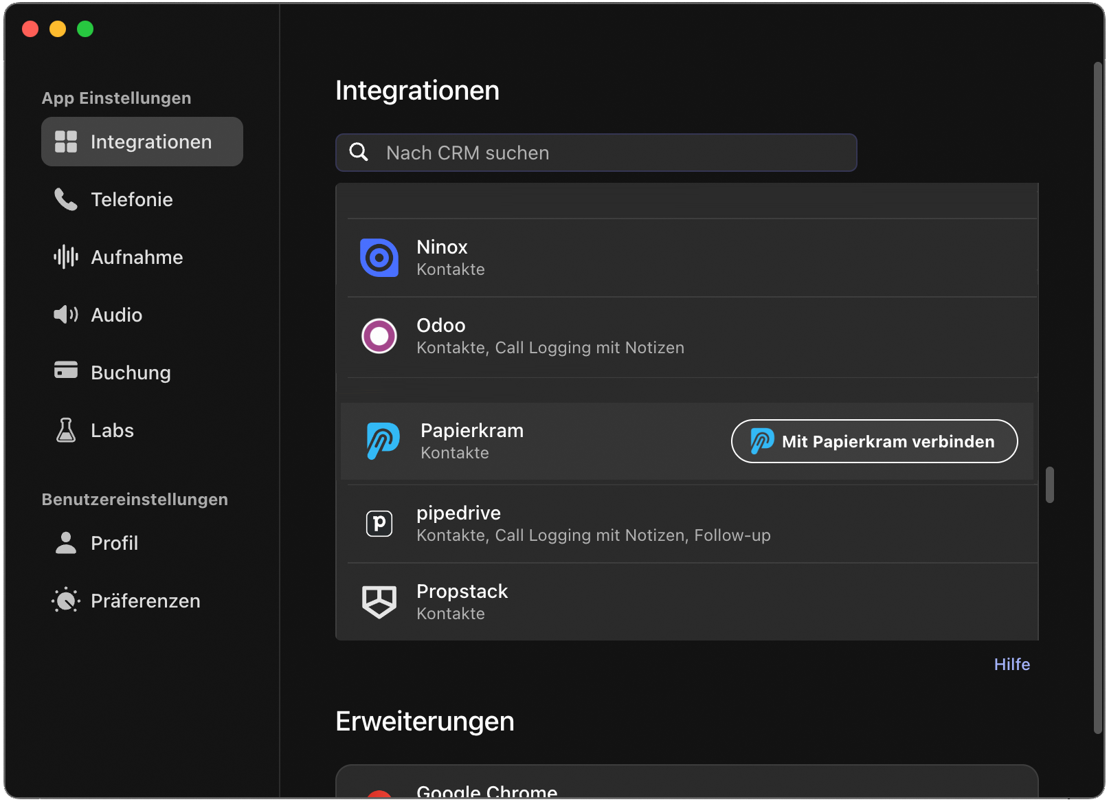Focus the Nach CRM suchen field
The width and height of the screenshot is (1109, 802).
click(x=596, y=153)
